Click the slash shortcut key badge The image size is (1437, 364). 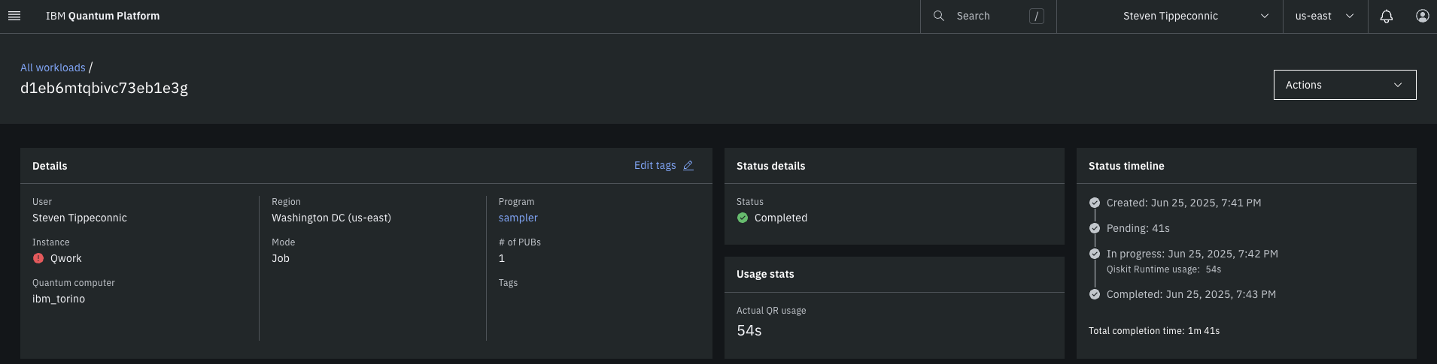(1036, 16)
